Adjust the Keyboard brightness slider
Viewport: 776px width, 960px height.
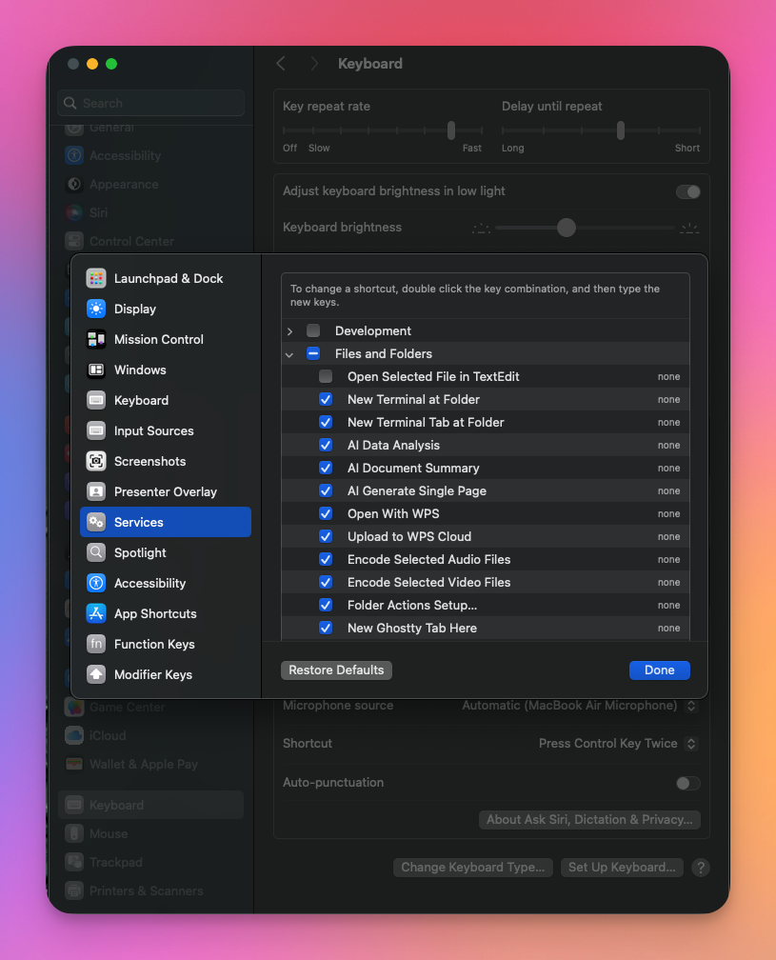pyautogui.click(x=566, y=228)
